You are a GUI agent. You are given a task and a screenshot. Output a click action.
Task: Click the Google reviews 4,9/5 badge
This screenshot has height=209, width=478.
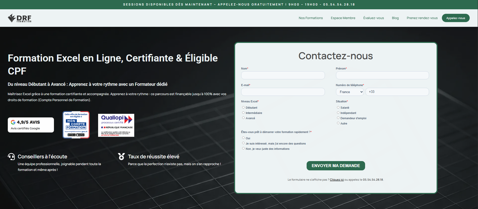(31, 125)
